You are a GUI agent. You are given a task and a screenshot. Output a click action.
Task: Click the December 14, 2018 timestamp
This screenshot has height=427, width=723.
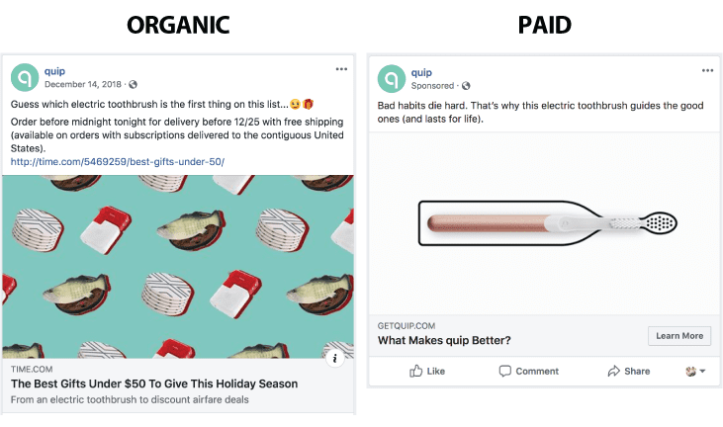85,84
